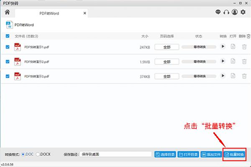Select file name PDF快转演示2.pdf

(x=37, y=62)
